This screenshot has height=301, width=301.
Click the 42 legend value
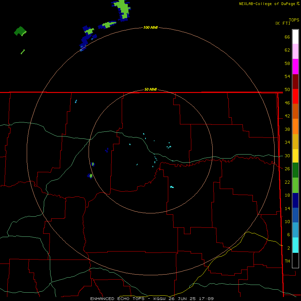287,116
